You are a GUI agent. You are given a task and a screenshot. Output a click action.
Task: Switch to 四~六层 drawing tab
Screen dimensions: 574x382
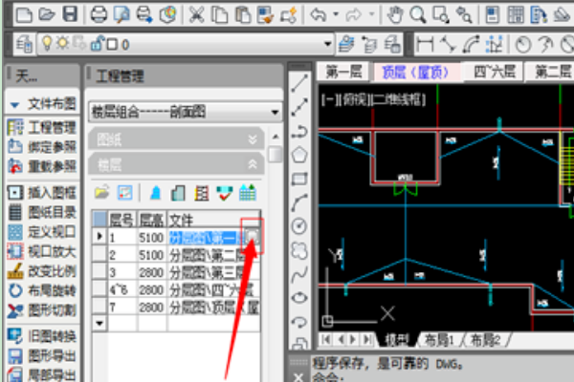click(x=495, y=72)
